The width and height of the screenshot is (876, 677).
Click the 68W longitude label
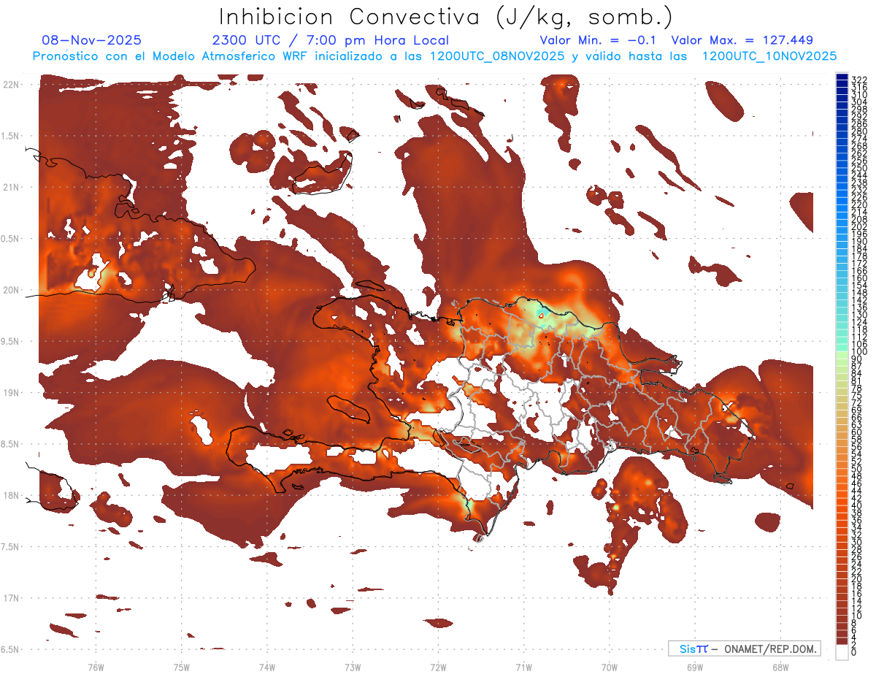[780, 667]
